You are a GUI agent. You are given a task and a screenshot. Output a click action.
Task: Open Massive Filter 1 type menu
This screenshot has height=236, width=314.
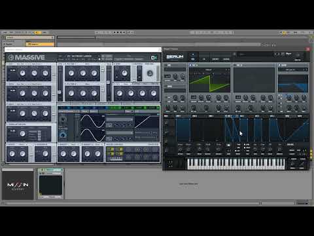(x=87, y=64)
